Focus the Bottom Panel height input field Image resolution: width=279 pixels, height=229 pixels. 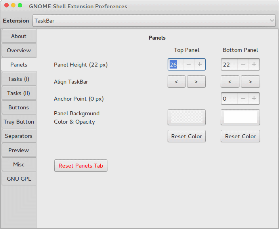(229, 65)
